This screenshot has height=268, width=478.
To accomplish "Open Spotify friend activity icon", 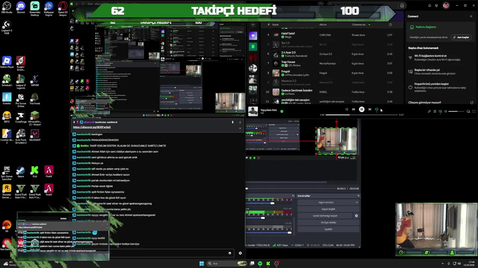I will [437, 6].
